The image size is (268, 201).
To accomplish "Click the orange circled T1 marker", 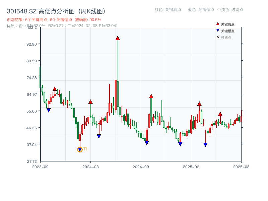I will pyautogui.click(x=80, y=149).
